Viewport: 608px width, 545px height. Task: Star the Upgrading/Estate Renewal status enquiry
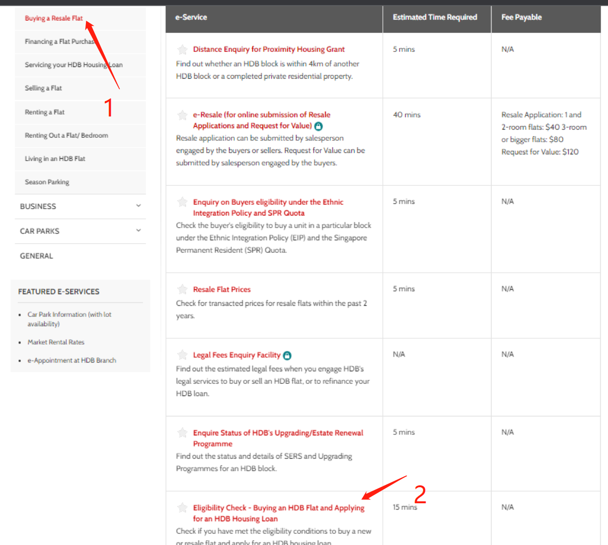click(x=182, y=432)
